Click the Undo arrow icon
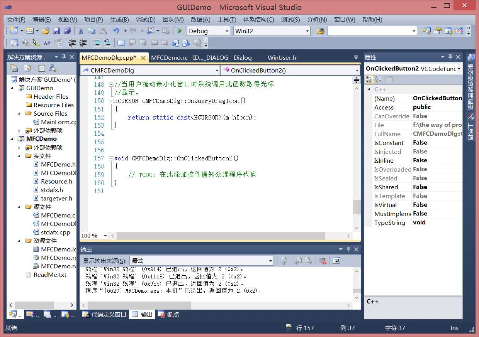Image resolution: width=479 pixels, height=337 pixels. (x=116, y=31)
